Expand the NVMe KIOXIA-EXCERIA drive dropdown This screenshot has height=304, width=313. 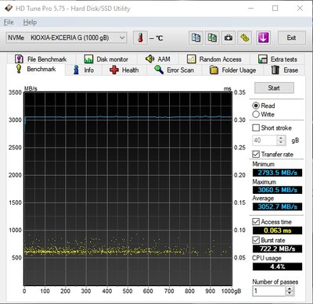(67, 38)
